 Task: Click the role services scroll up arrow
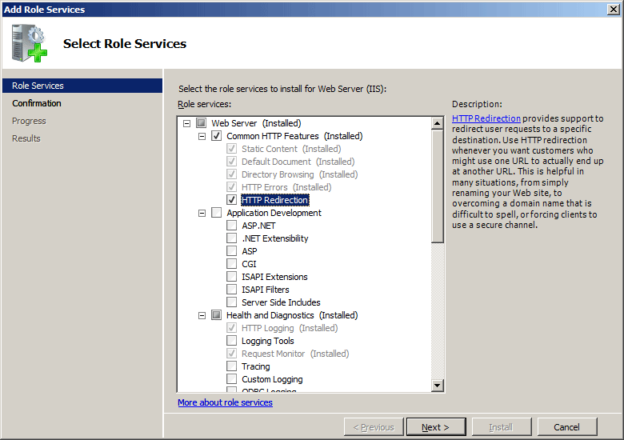438,123
